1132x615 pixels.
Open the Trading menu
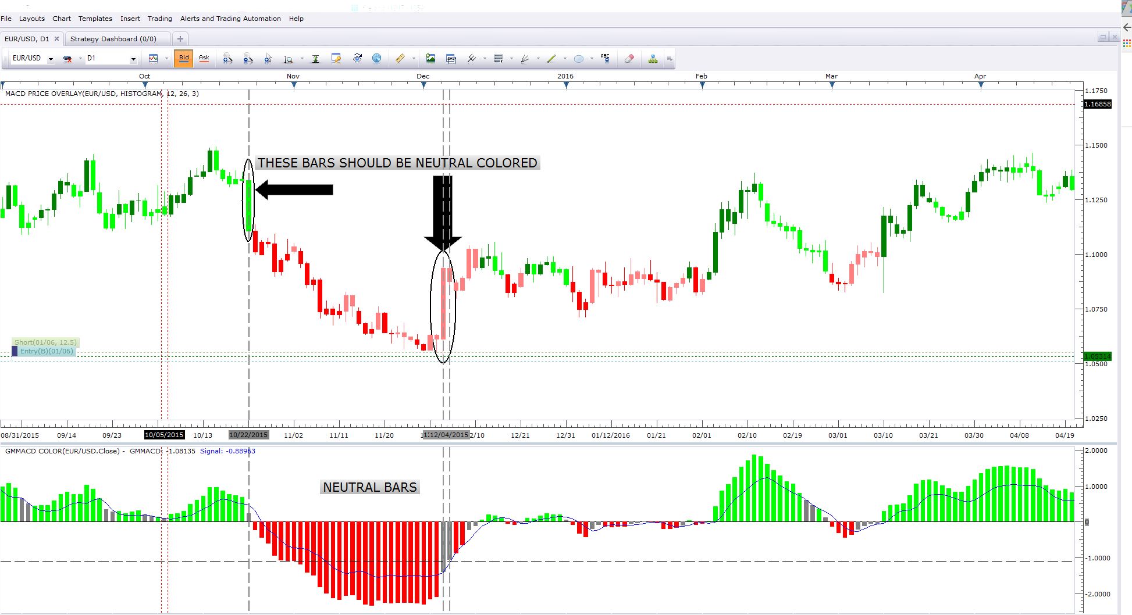coord(160,19)
